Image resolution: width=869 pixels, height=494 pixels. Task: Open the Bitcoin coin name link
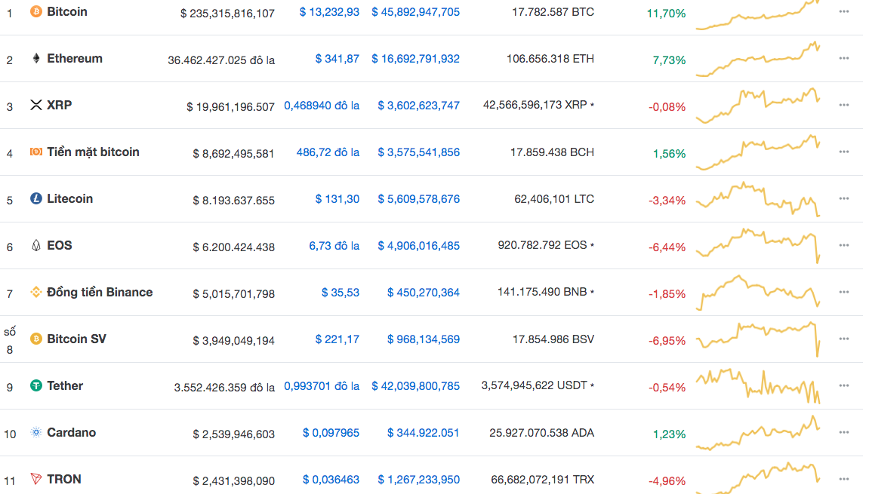[67, 11]
